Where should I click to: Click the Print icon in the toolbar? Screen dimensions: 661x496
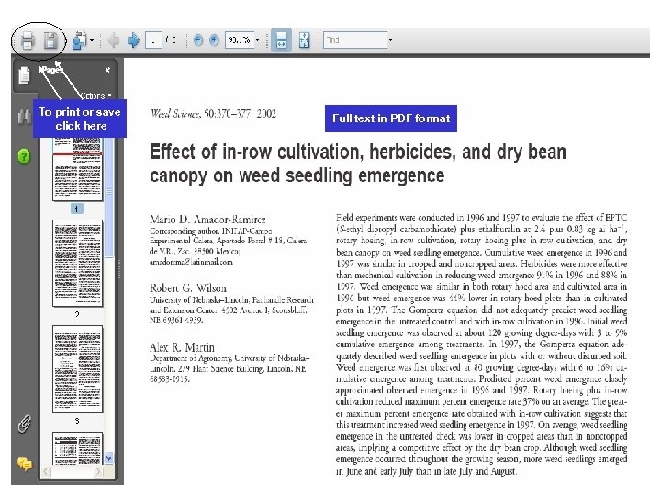click(28, 41)
